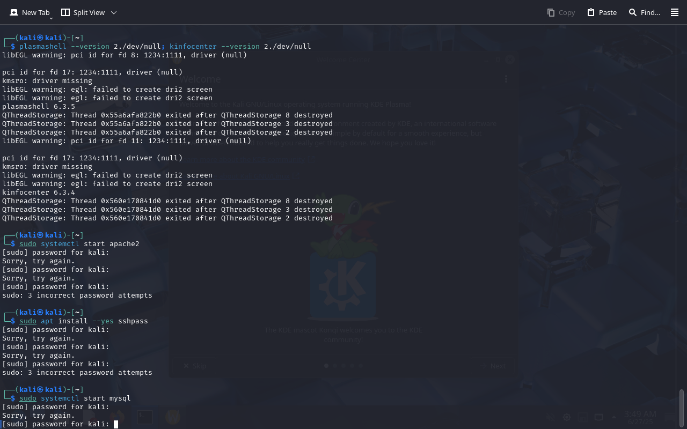Click '0x55a6afa822b0 exited after QThreadStorage 3 destroyed' line
Image resolution: width=687 pixels, height=429 pixels.
click(167, 124)
